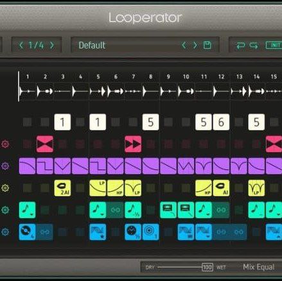Click the white slice cell 6 at step 12
Screen dimensions: 282x281
(x=221, y=122)
